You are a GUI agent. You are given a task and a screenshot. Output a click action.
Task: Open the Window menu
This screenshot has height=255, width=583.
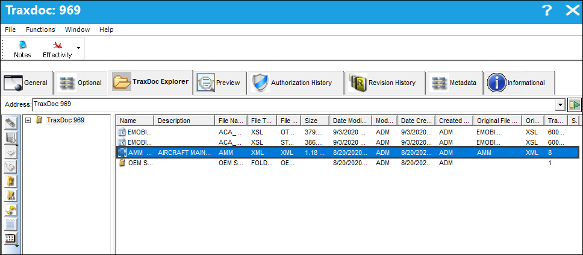(x=77, y=30)
